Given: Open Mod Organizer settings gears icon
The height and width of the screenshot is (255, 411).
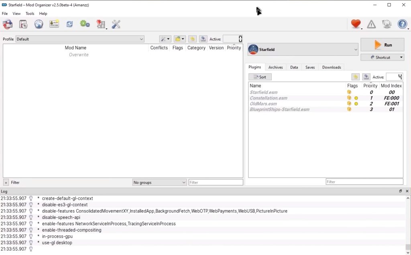Looking at the screenshot, I should coord(85,24).
